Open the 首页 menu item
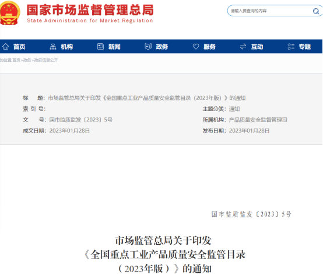The image size is (323, 274). pyautogui.click(x=19, y=47)
